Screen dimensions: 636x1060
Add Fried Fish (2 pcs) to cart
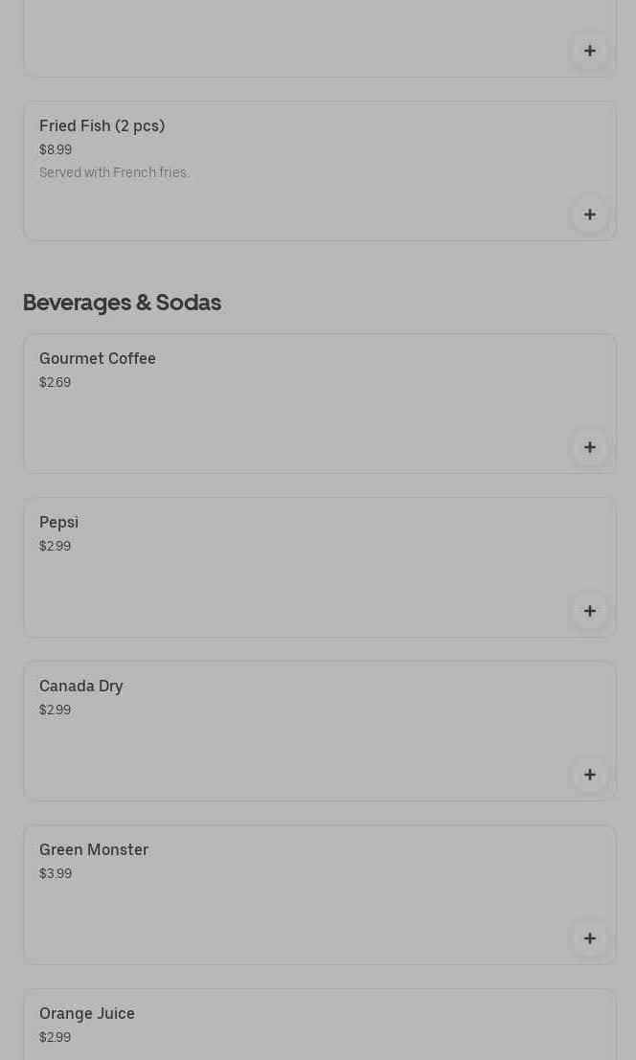(589, 214)
